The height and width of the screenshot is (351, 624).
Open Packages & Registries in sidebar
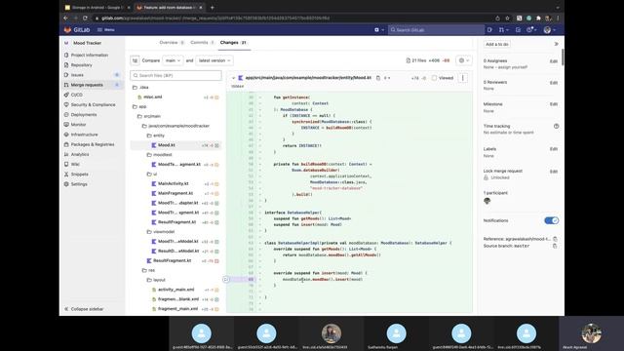[x=93, y=144]
